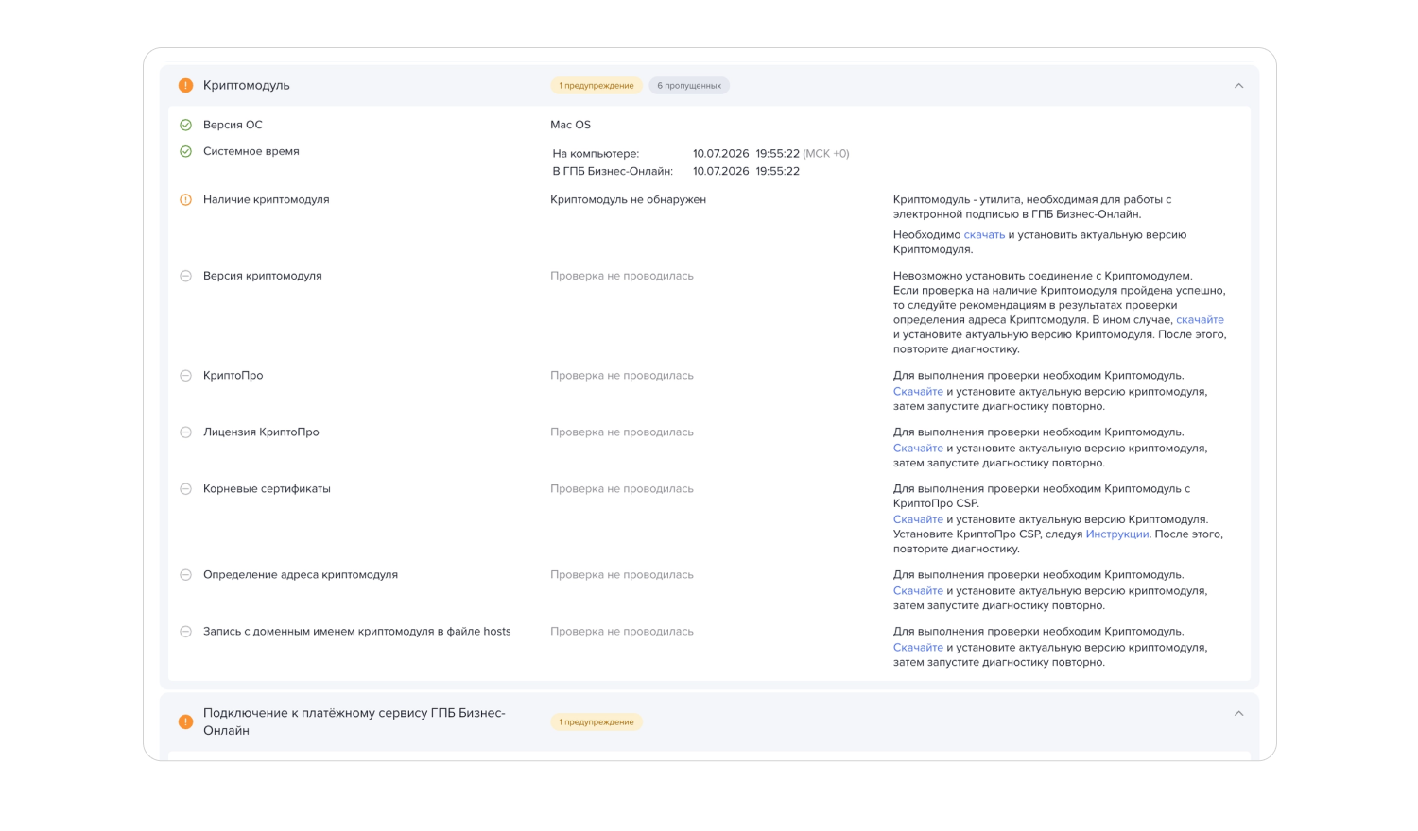This screenshot has width=1418, height=831.
Task: Click the '1 предупреждение' badge in Криптомодуль header
Action: click(597, 86)
